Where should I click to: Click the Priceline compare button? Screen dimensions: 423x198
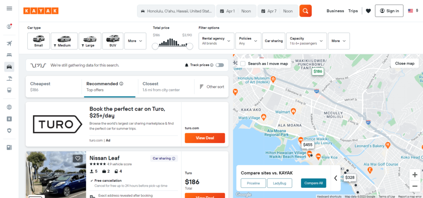click(253, 183)
